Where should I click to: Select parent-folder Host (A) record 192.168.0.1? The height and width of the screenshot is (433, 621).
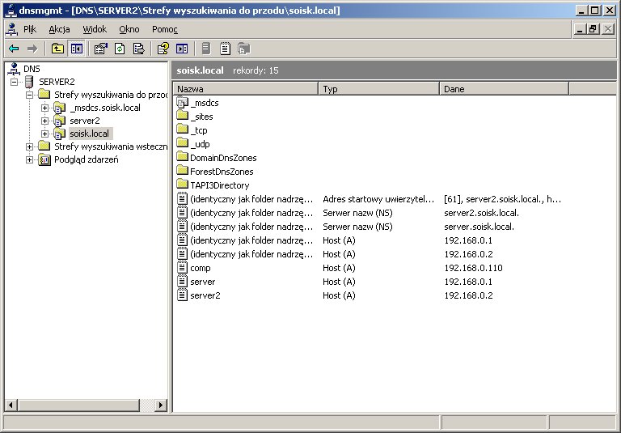click(335, 240)
